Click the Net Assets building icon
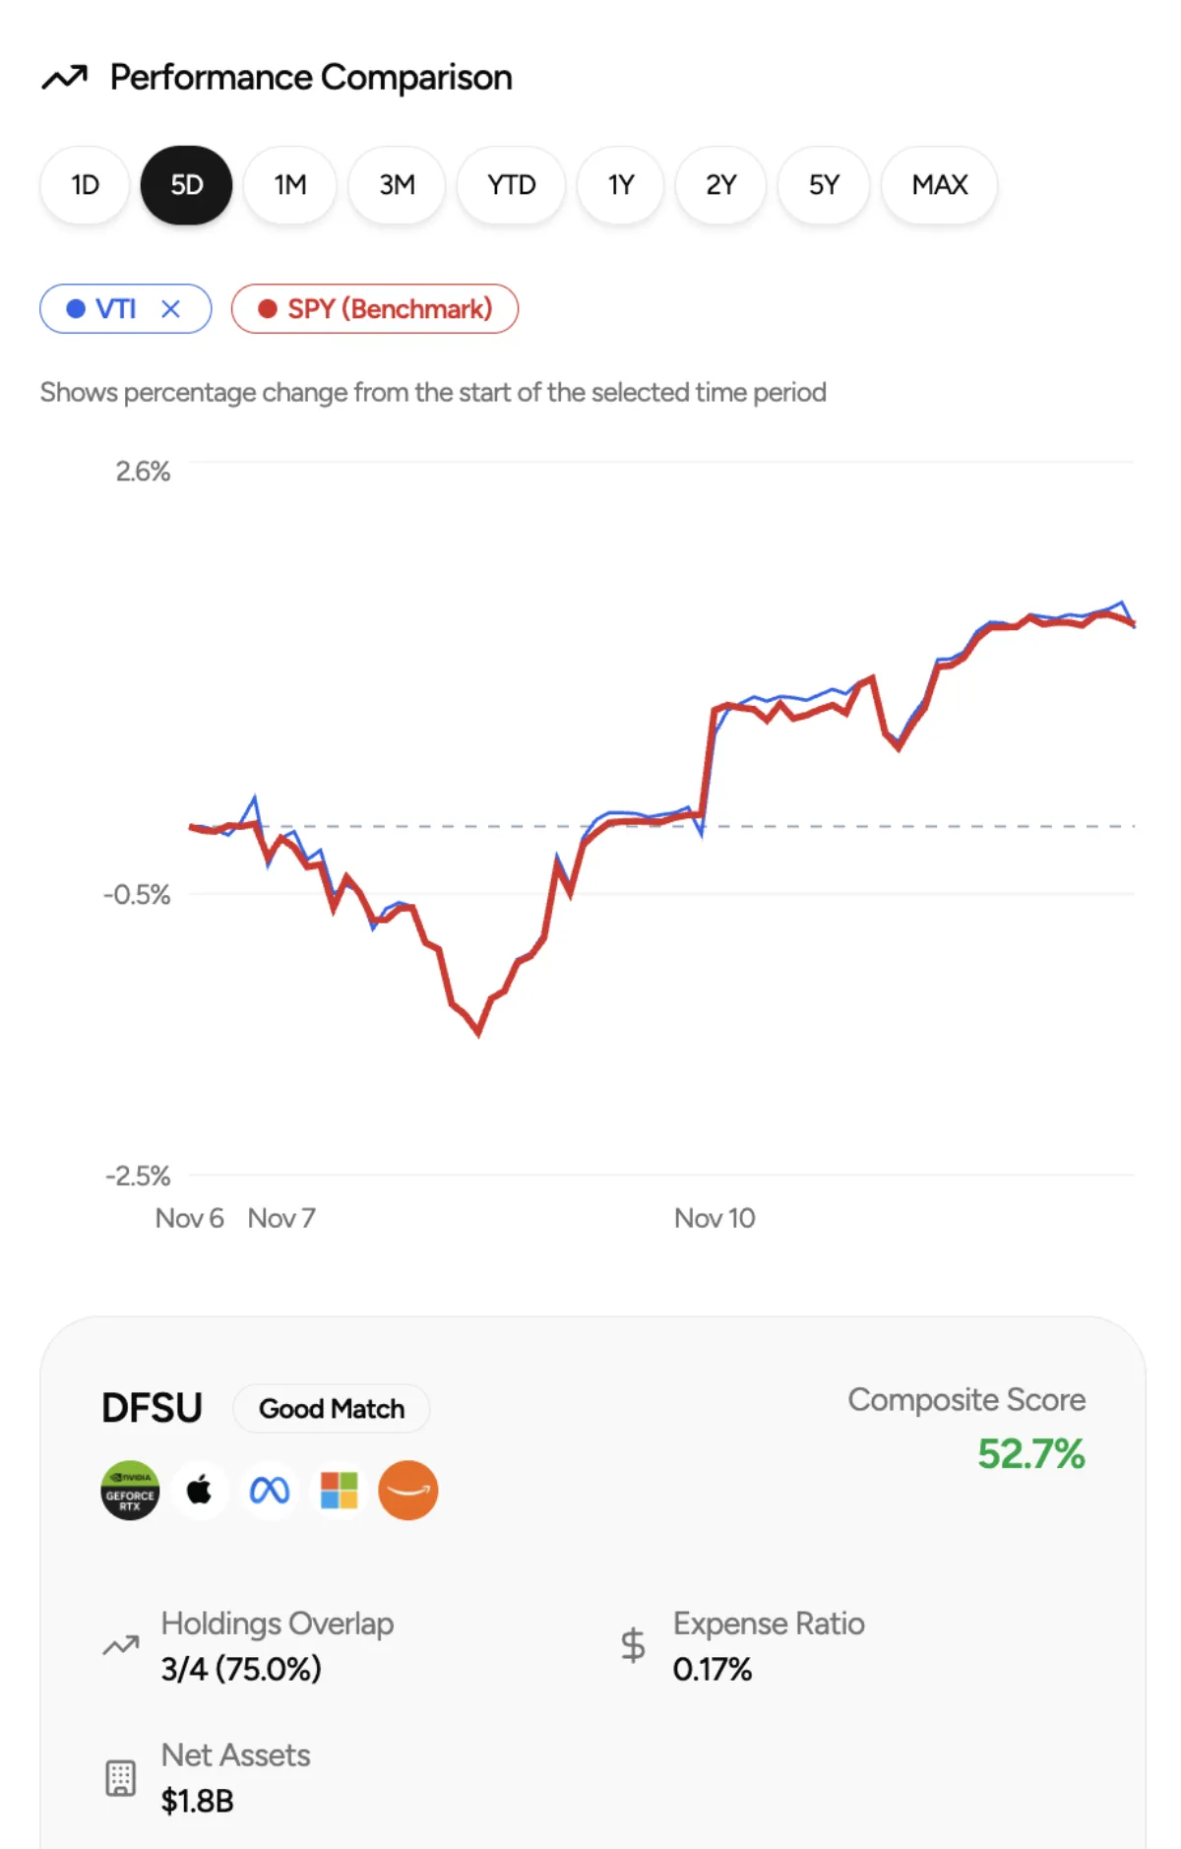Screen dimensions: 1181x1849 120,1776
